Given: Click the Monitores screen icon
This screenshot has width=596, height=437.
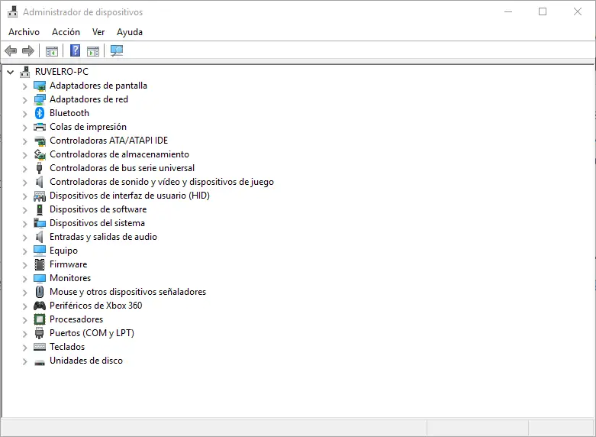Looking at the screenshot, I should pyautogui.click(x=40, y=278).
